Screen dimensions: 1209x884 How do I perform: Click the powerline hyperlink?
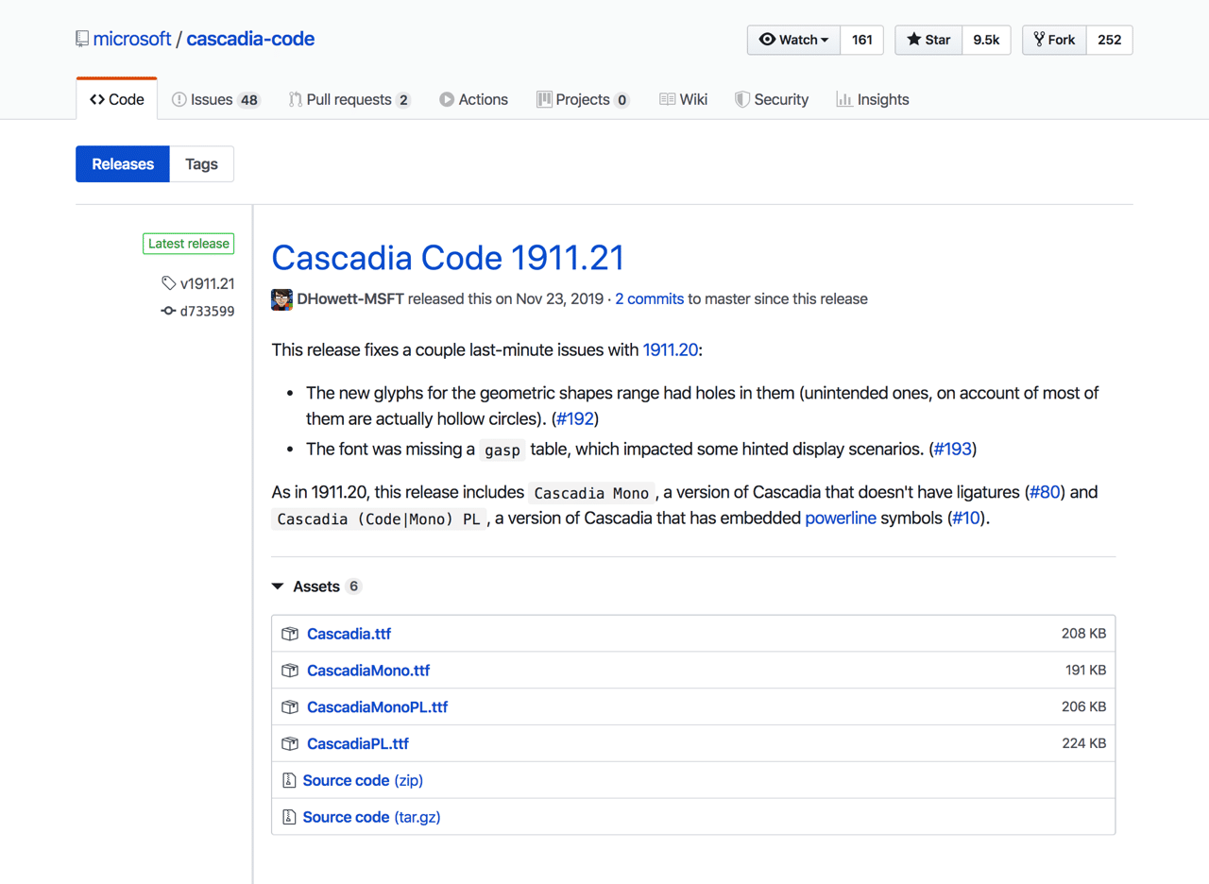click(x=840, y=518)
